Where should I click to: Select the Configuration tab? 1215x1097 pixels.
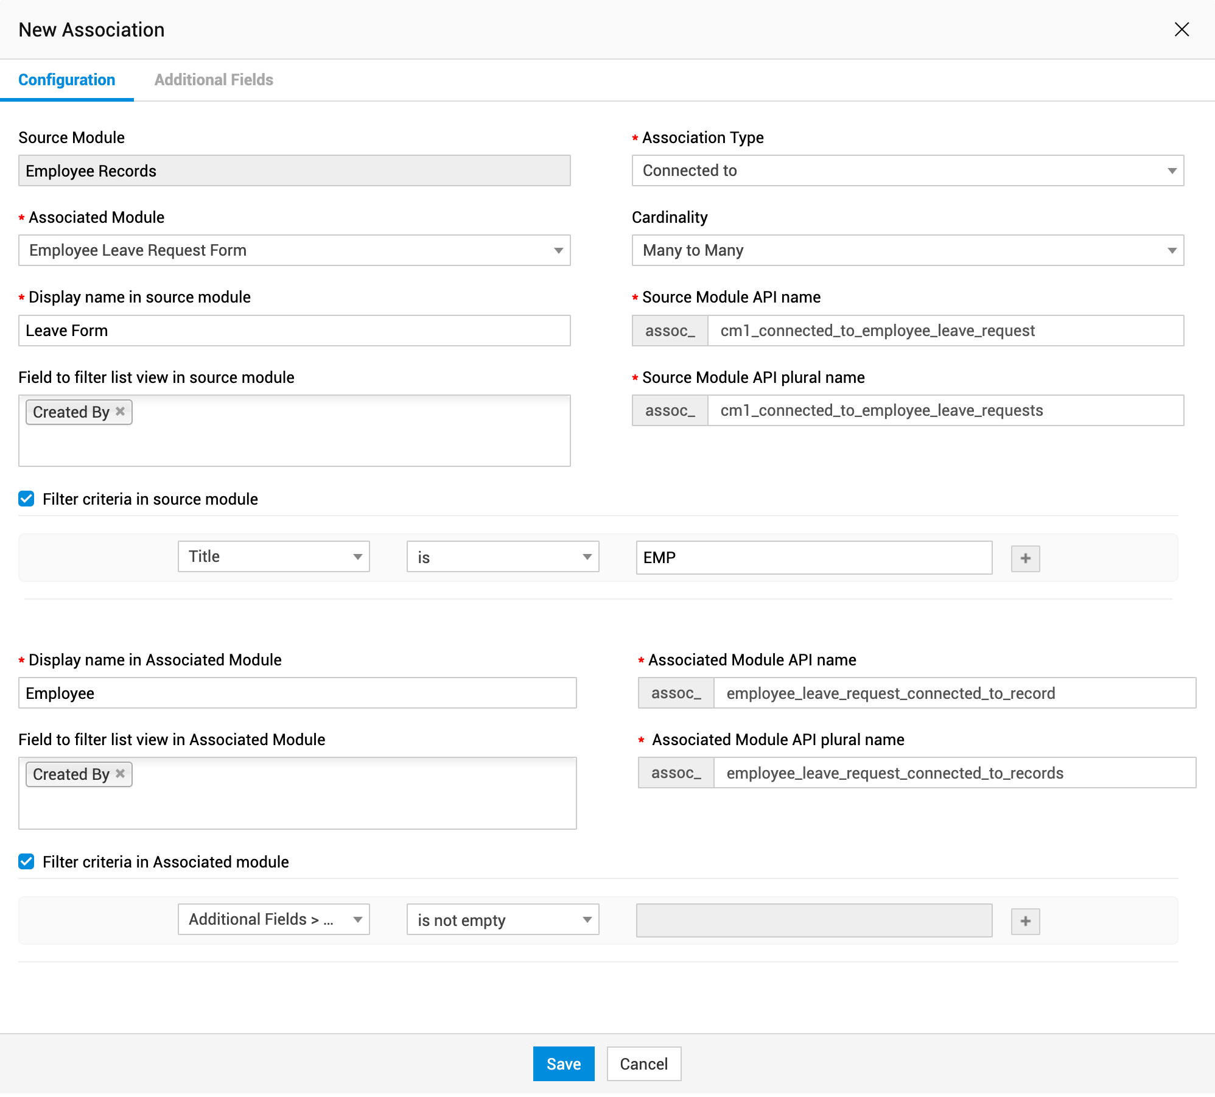click(67, 80)
